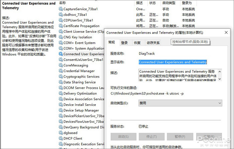Click the ConsentUxUserSvc_73ba1 gear icon
The width and height of the screenshot is (234, 149).
click(61, 59)
